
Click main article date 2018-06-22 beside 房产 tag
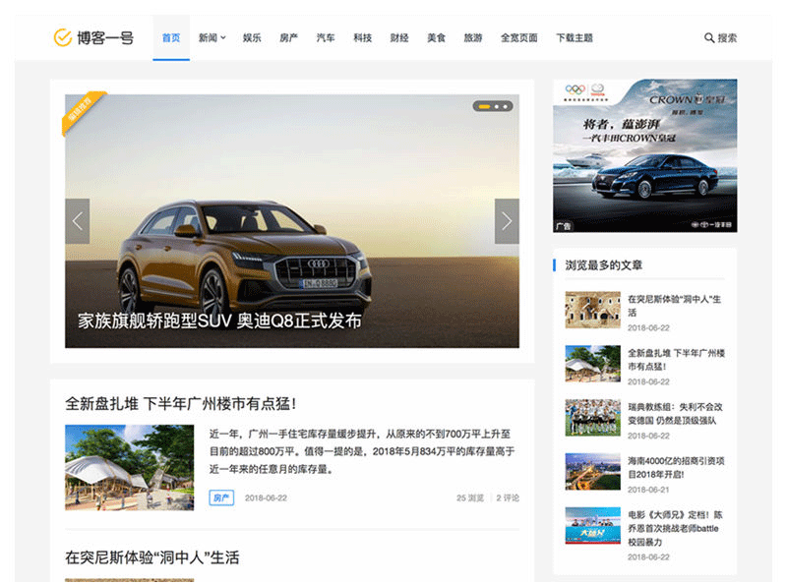point(266,497)
